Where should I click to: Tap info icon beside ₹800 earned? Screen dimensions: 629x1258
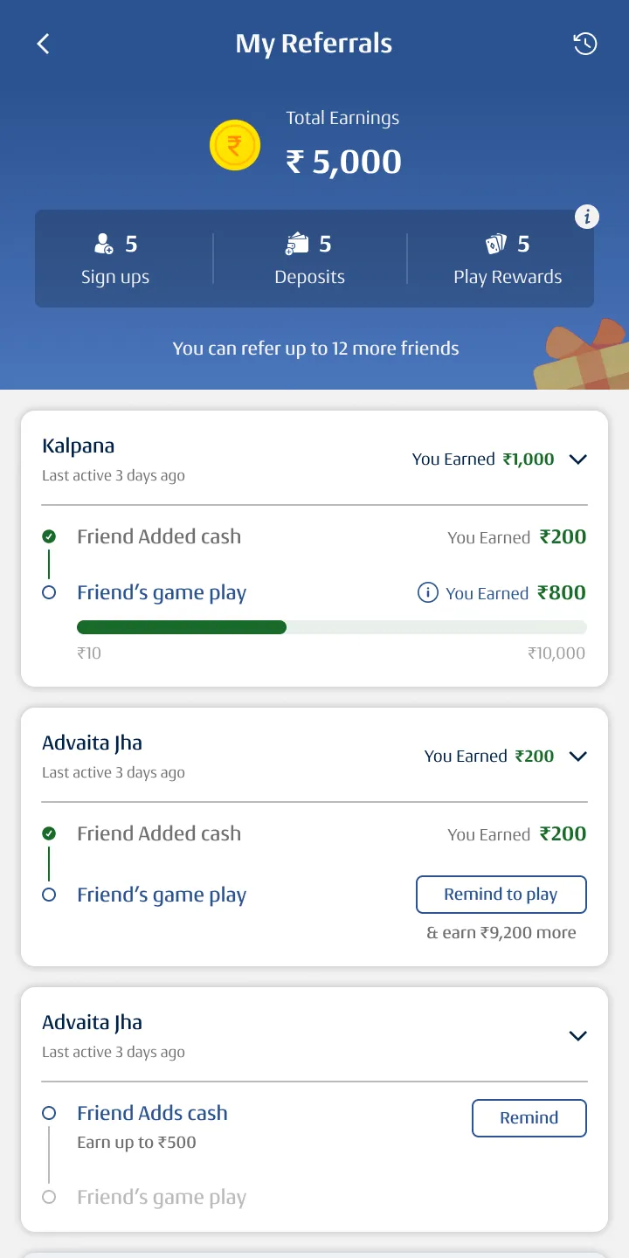pos(427,593)
